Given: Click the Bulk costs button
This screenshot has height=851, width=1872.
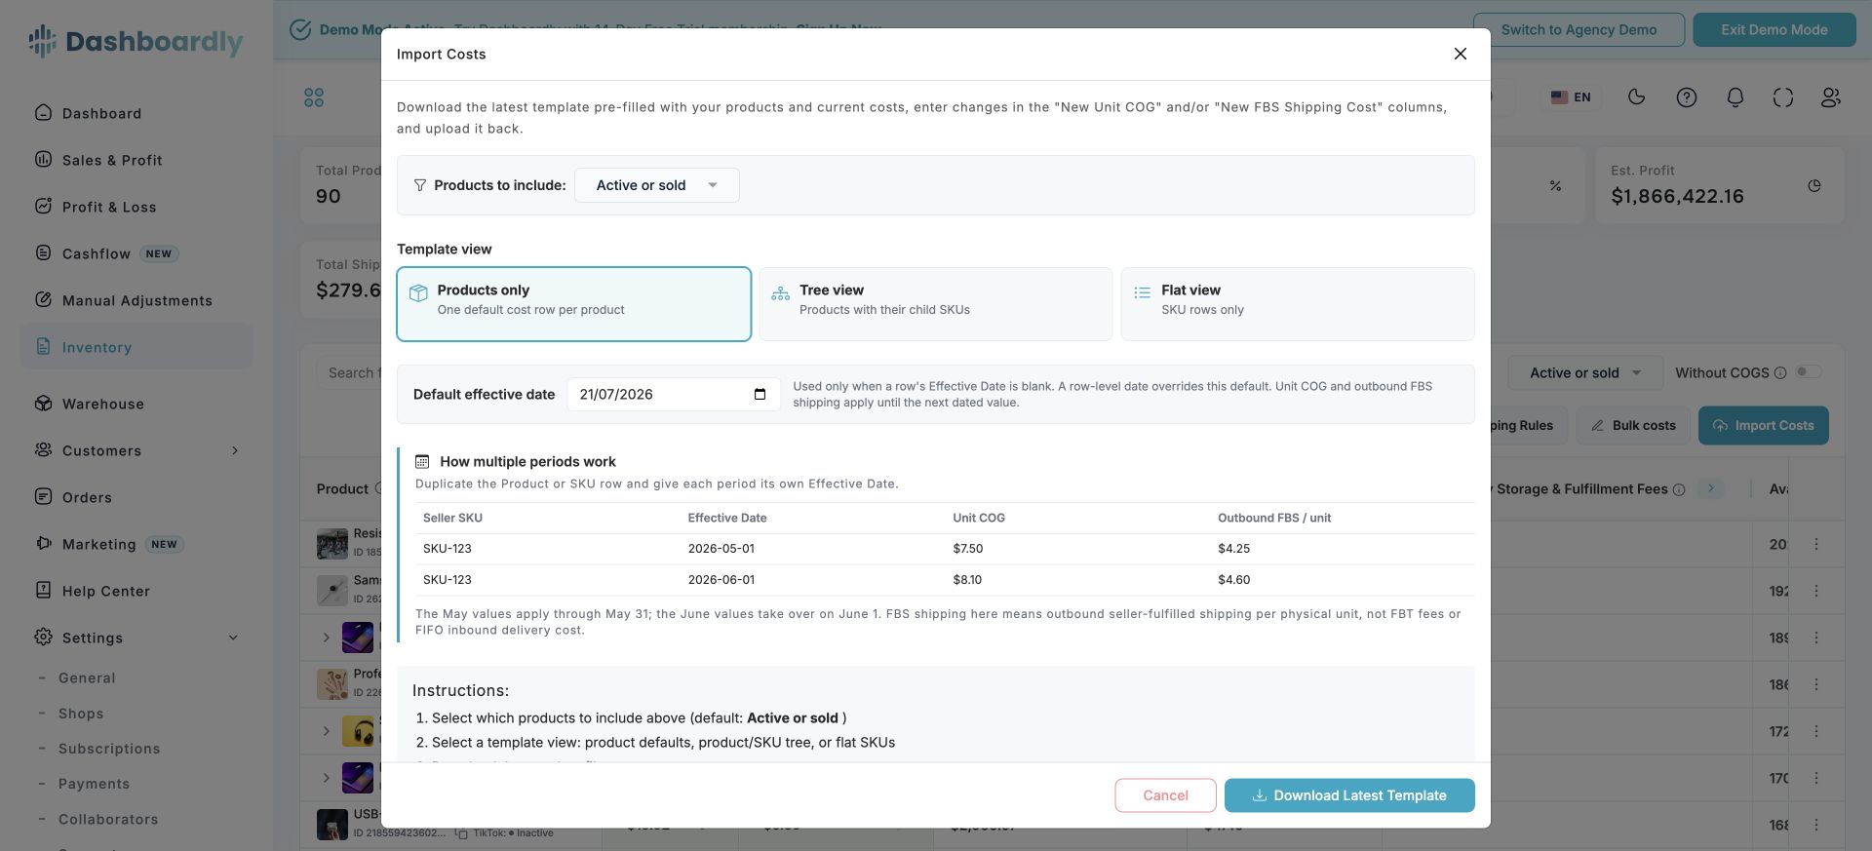Looking at the screenshot, I should tap(1633, 425).
